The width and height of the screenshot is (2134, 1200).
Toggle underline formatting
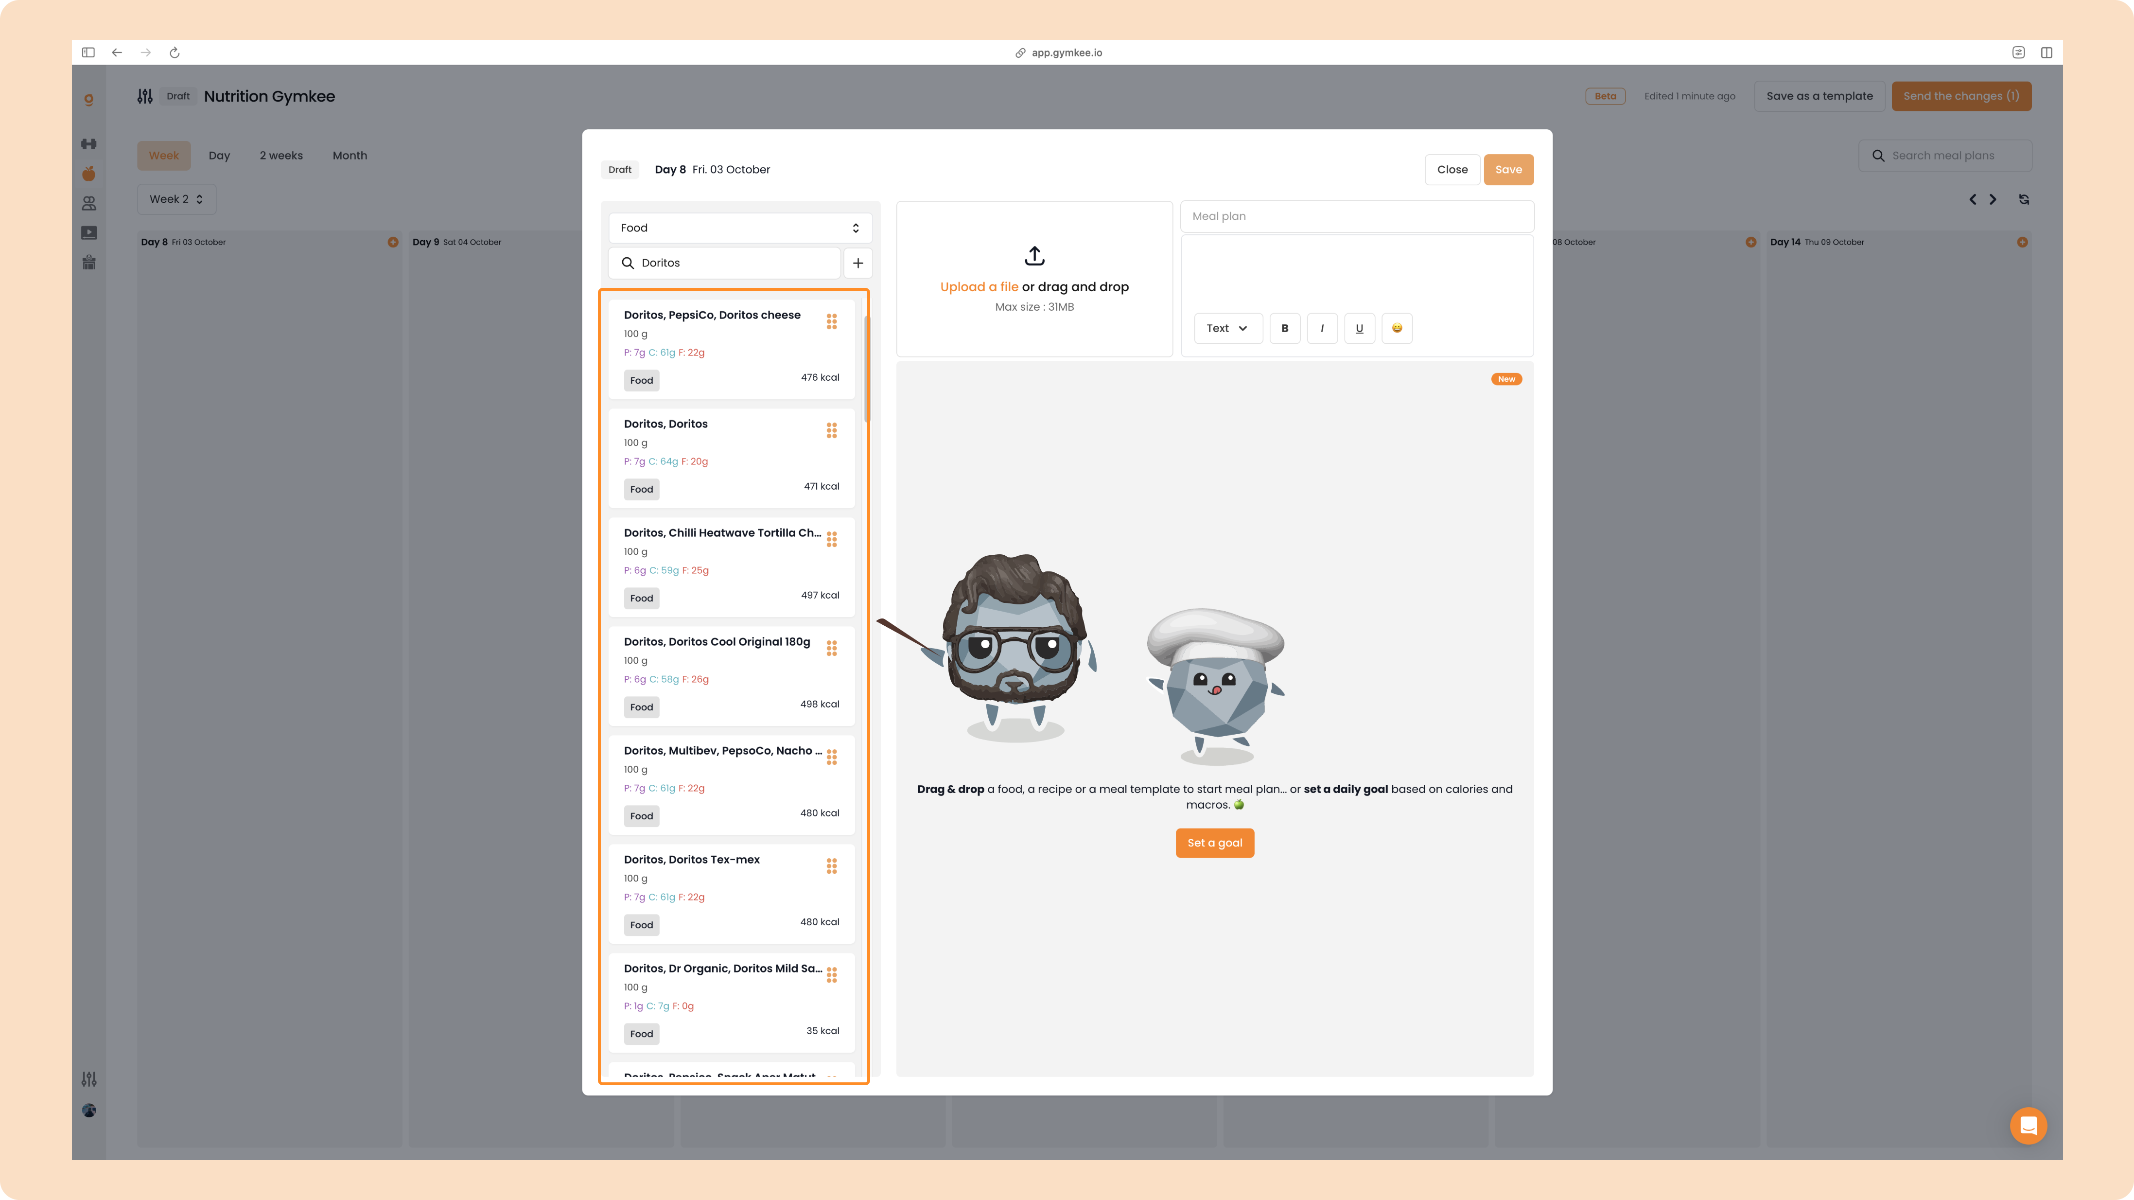(1360, 328)
